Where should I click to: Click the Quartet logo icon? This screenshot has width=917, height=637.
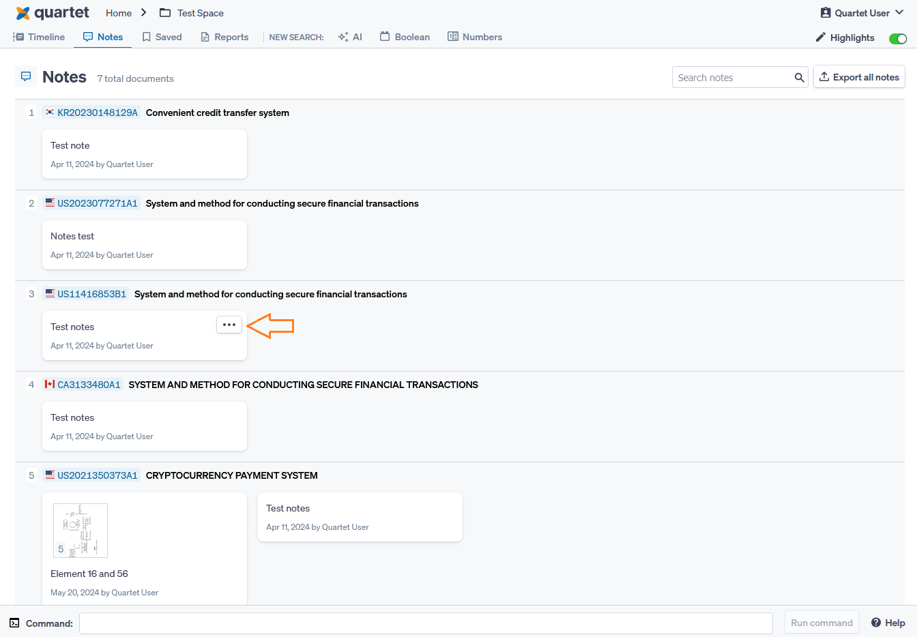pos(23,13)
